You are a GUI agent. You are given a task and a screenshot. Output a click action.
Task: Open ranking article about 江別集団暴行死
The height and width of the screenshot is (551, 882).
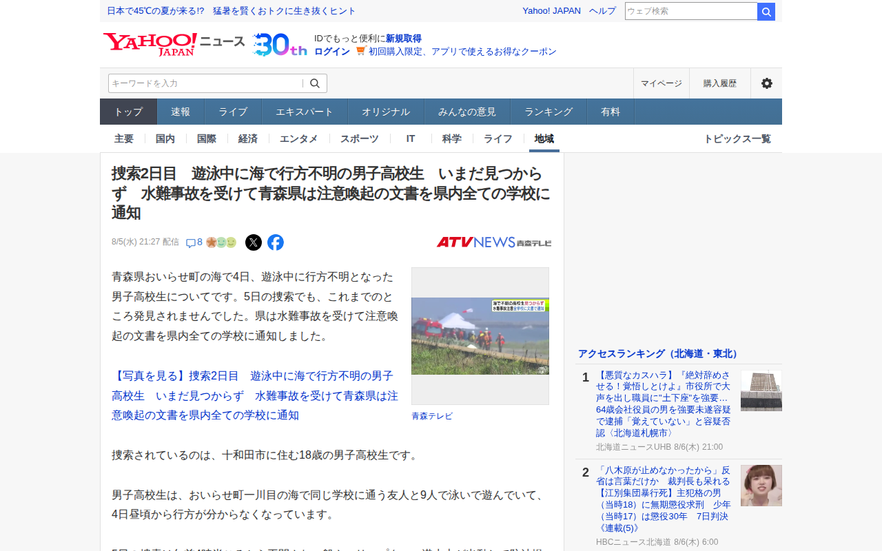[x=664, y=499]
